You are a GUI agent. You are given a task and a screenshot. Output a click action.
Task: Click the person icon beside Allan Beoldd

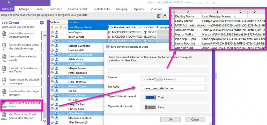point(57,113)
